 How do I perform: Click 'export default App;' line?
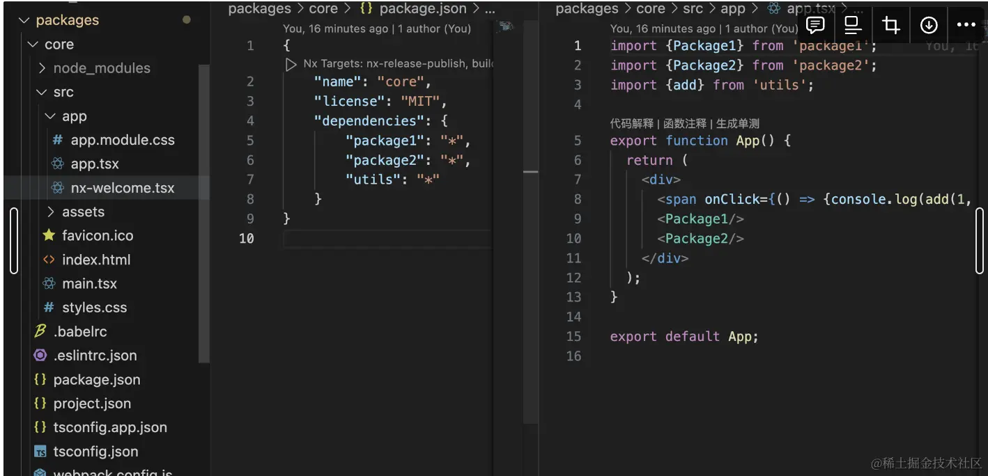coord(684,336)
